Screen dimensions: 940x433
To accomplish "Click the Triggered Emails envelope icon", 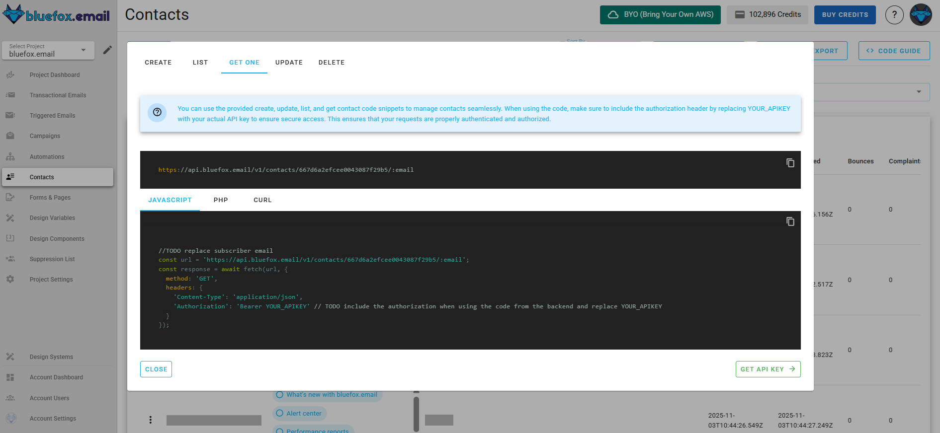I will (10, 116).
